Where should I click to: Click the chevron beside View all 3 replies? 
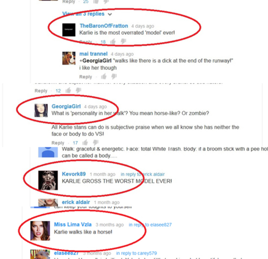110,14
